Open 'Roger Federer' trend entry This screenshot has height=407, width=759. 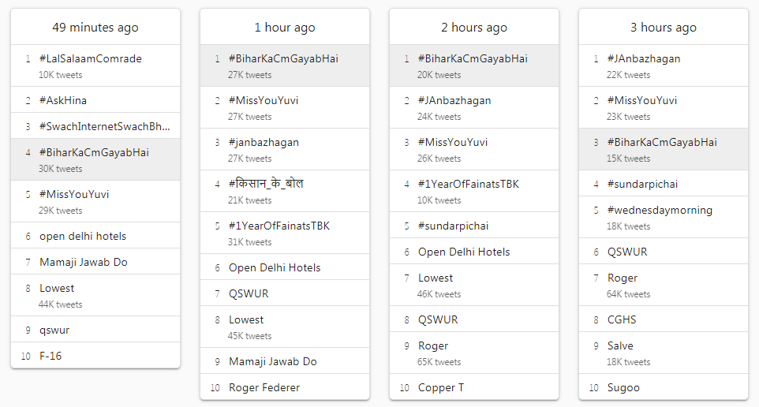(285, 387)
